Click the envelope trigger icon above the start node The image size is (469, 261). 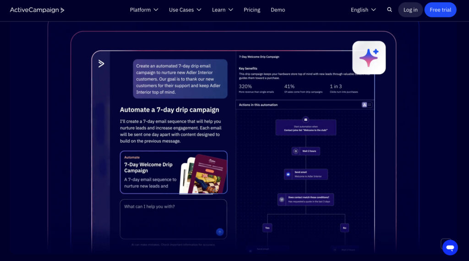[x=305, y=120]
